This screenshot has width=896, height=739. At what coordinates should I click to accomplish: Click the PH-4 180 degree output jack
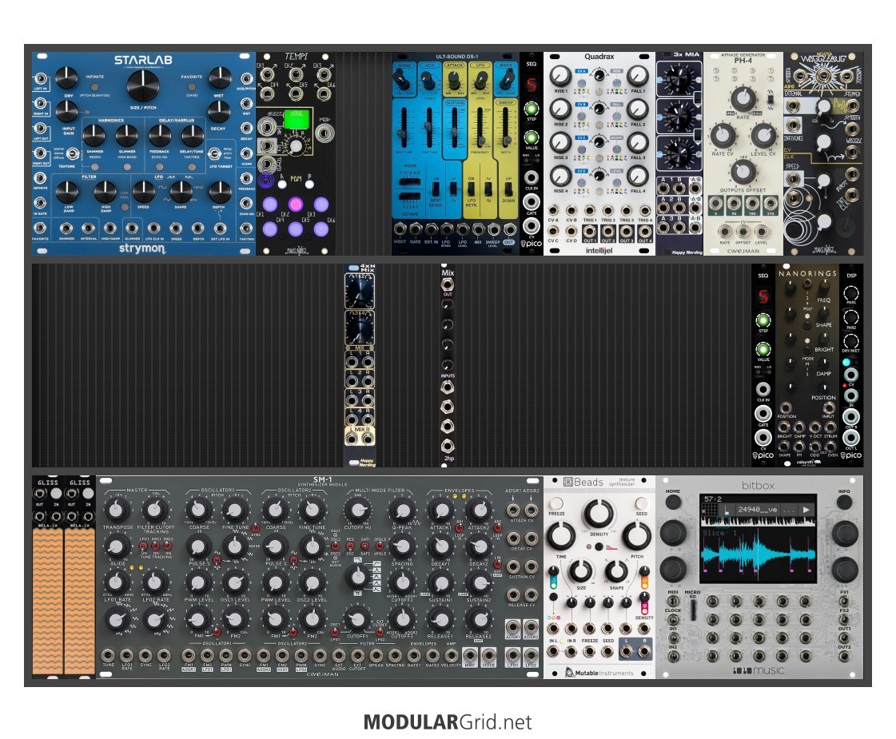(752, 205)
